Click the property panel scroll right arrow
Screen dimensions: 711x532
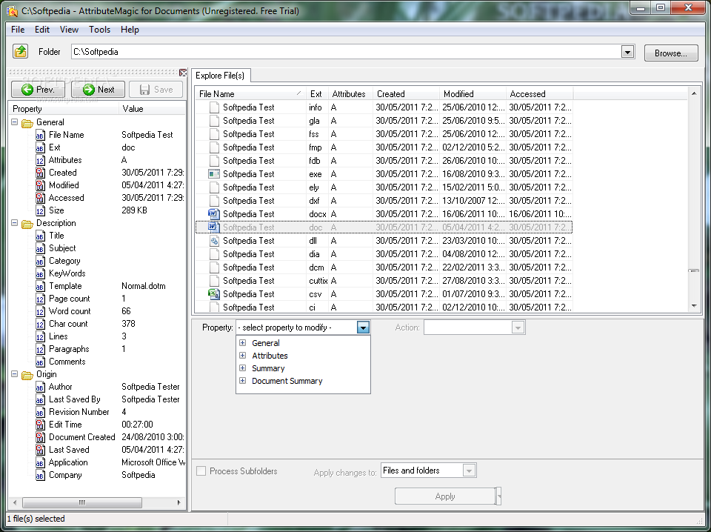click(178, 502)
